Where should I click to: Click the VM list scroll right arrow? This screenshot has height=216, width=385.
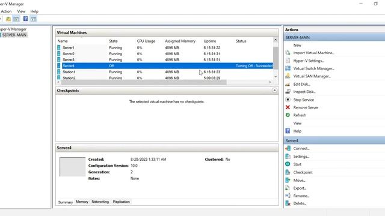(270, 82)
